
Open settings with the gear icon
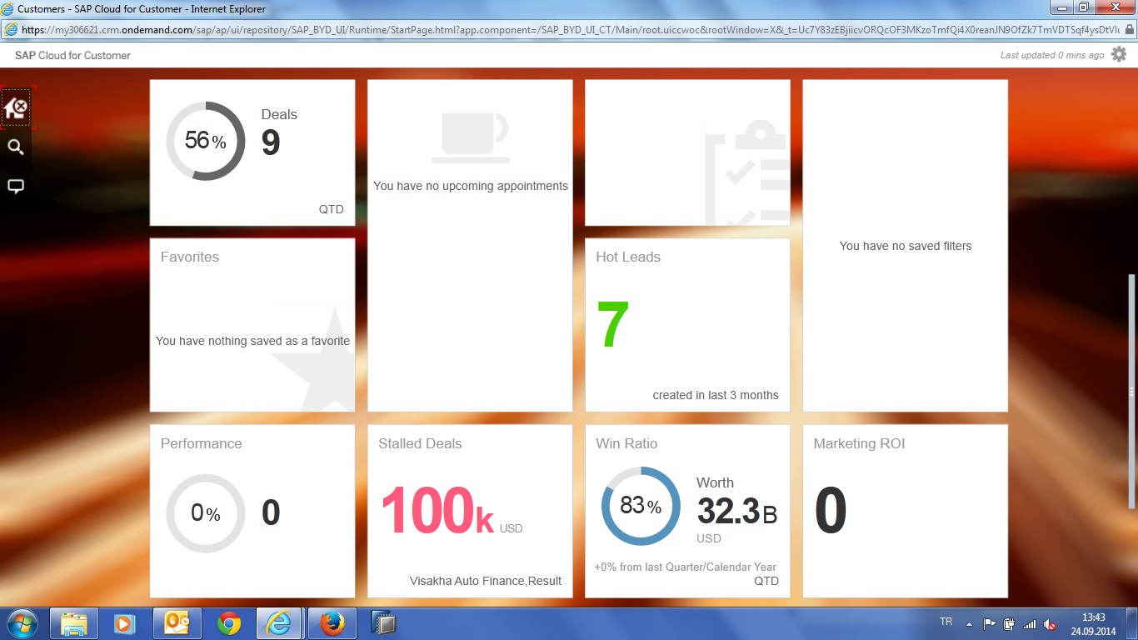pyautogui.click(x=1119, y=55)
